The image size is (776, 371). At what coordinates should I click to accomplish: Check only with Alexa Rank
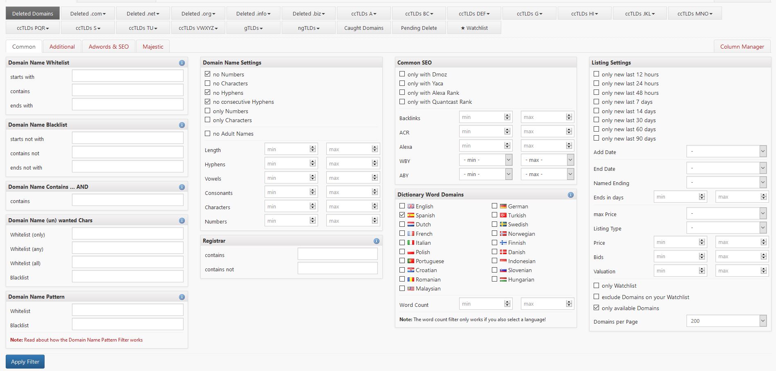(x=402, y=92)
